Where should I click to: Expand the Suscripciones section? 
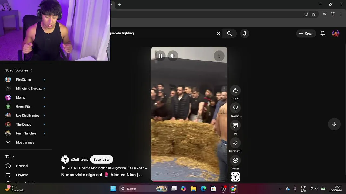[x=19, y=70]
